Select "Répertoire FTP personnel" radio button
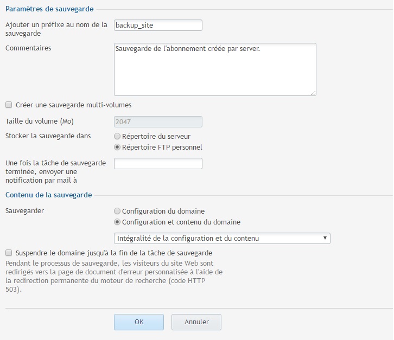394x340 pixels. coord(117,147)
